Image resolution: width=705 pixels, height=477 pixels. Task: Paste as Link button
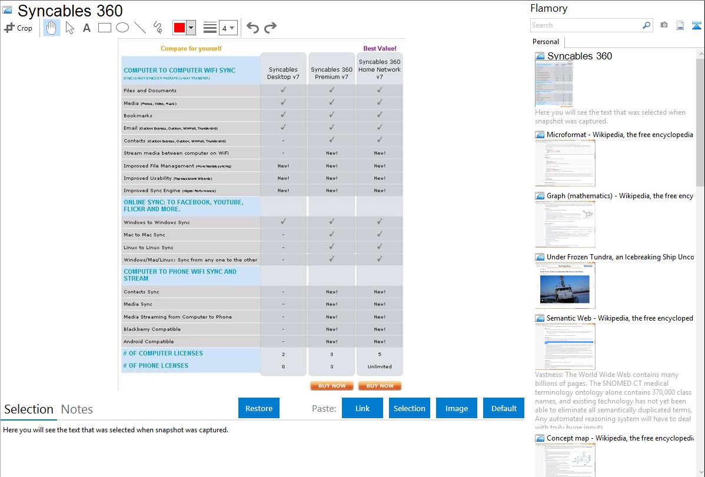(363, 408)
